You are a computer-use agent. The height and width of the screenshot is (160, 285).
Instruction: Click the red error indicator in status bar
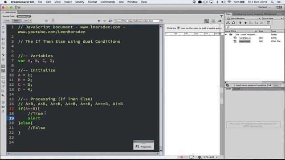click(x=182, y=157)
